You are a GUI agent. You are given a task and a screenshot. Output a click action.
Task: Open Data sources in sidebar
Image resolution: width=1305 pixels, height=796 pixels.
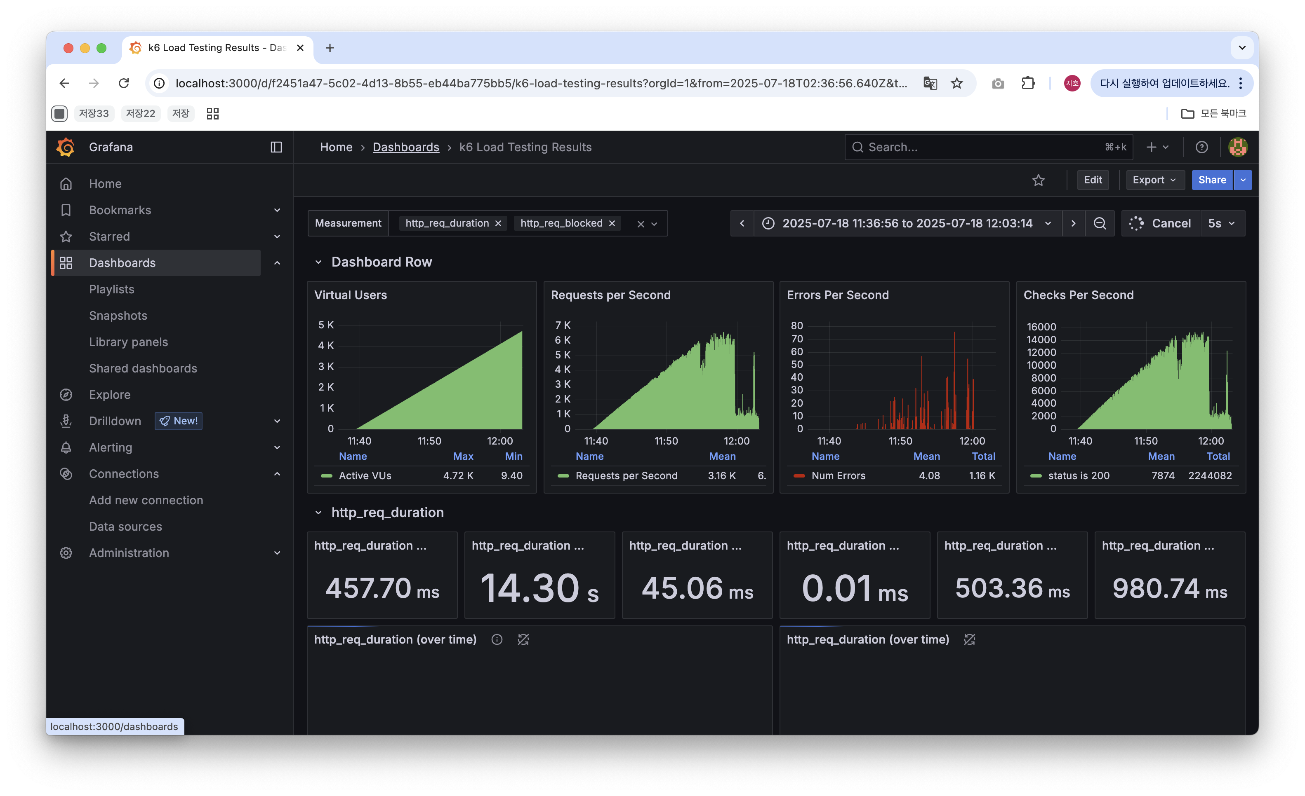[x=125, y=527]
